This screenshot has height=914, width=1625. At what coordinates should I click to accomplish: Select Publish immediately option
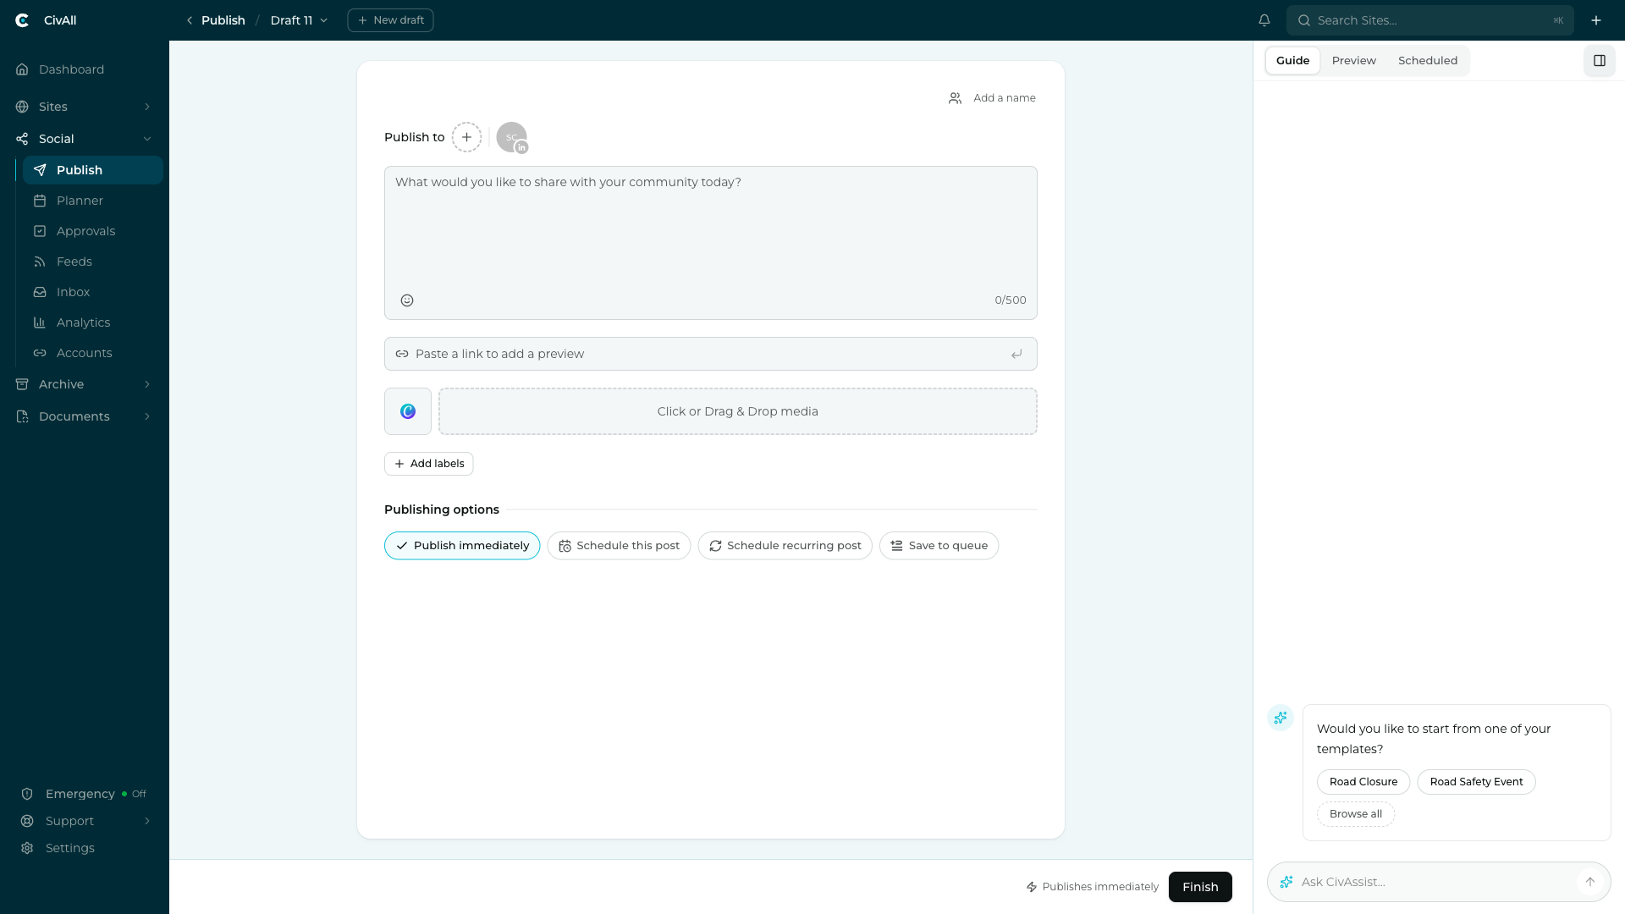coord(462,546)
